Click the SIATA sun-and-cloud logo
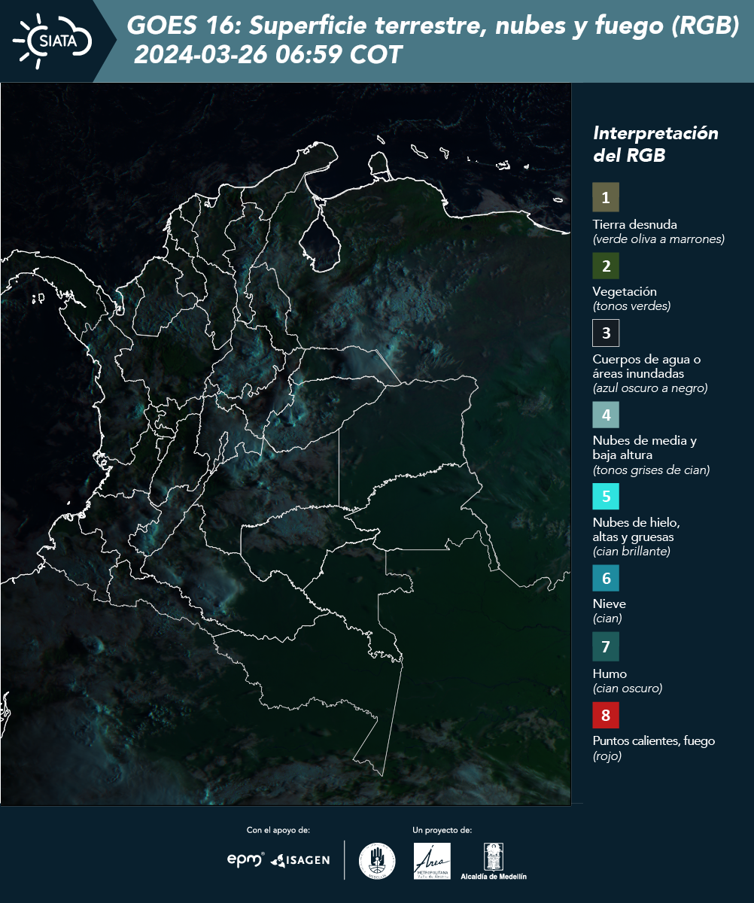The image size is (754, 903). pos(52,41)
